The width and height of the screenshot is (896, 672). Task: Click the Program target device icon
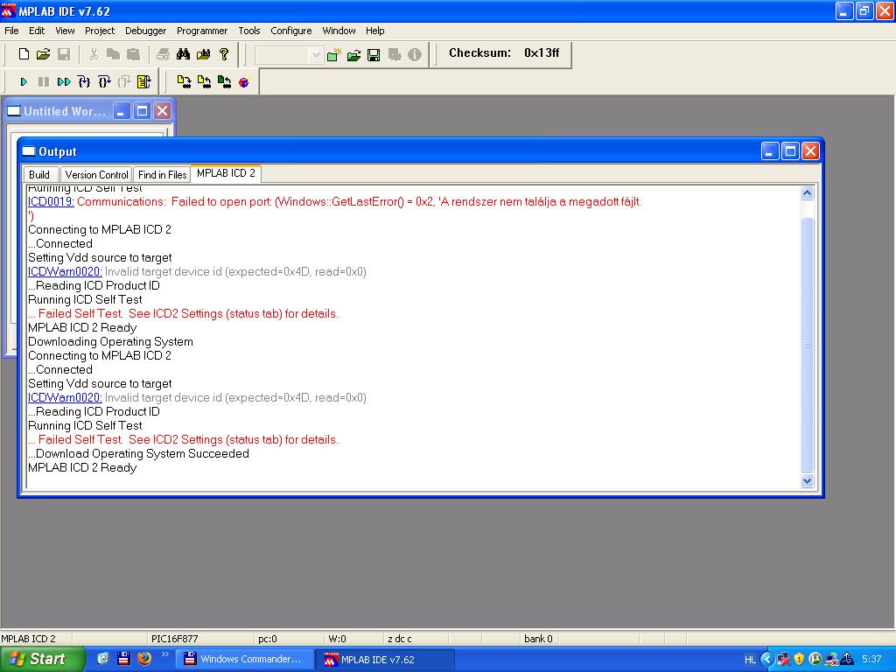tap(184, 82)
